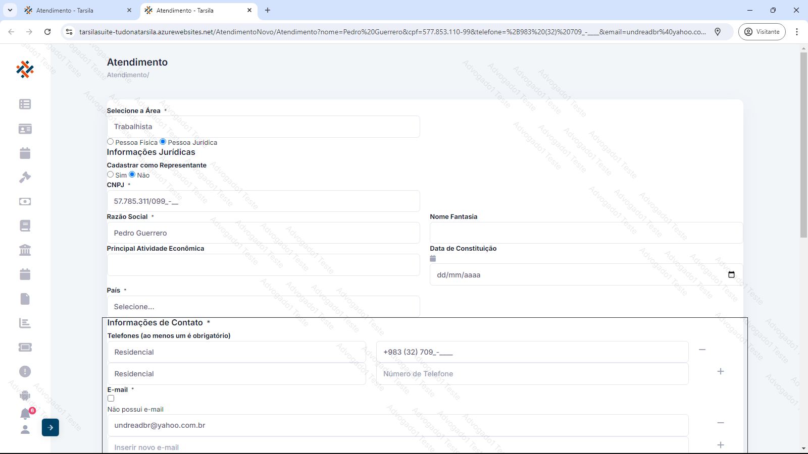Expand sidebar with the arrow button
This screenshot has height=454, width=808.
[x=50, y=428]
